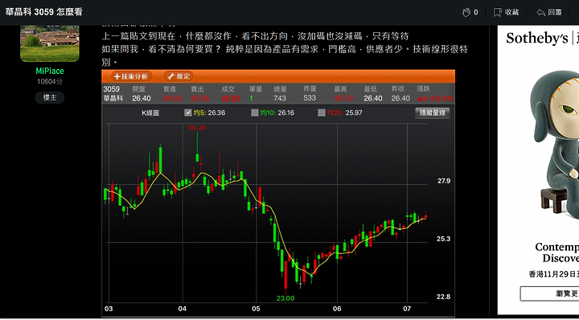
Task: Click the reply arrow 回覆 icon
Action: pos(540,12)
